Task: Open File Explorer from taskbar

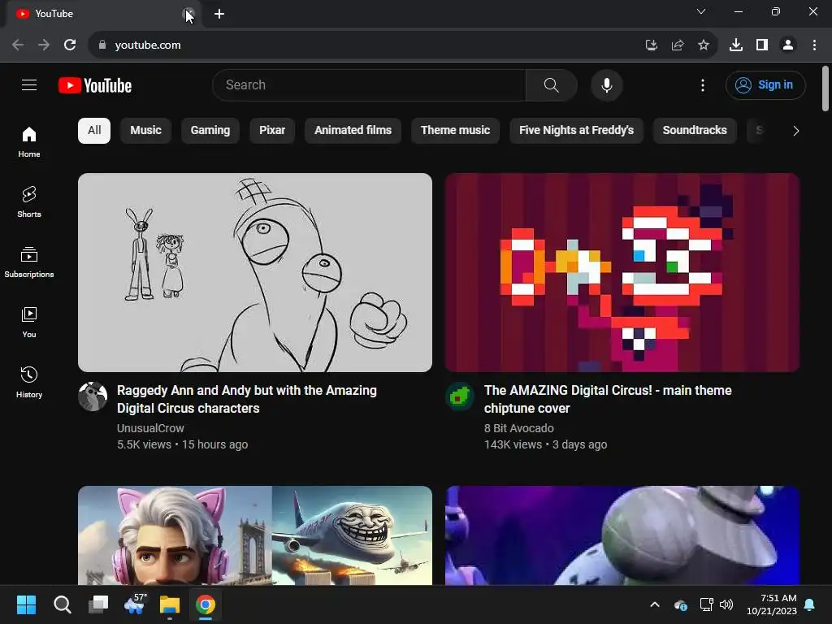Action: (x=170, y=604)
